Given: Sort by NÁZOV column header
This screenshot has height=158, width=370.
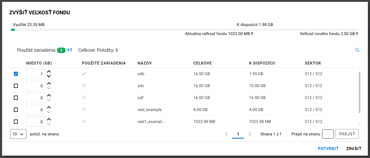Looking at the screenshot, I should pos(144,63).
